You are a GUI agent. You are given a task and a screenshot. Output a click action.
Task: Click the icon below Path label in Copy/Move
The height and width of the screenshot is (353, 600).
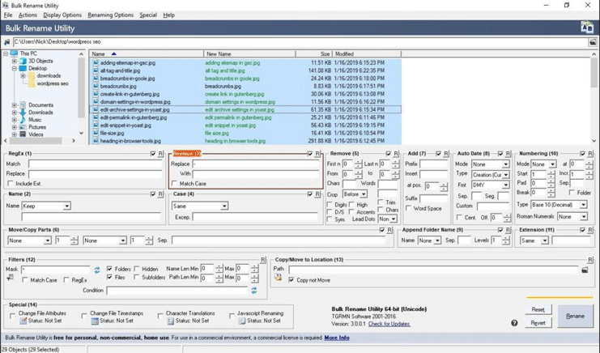click(279, 277)
